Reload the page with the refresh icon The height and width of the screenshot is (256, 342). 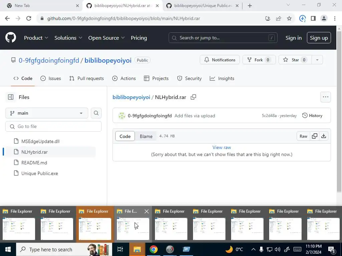29,19
